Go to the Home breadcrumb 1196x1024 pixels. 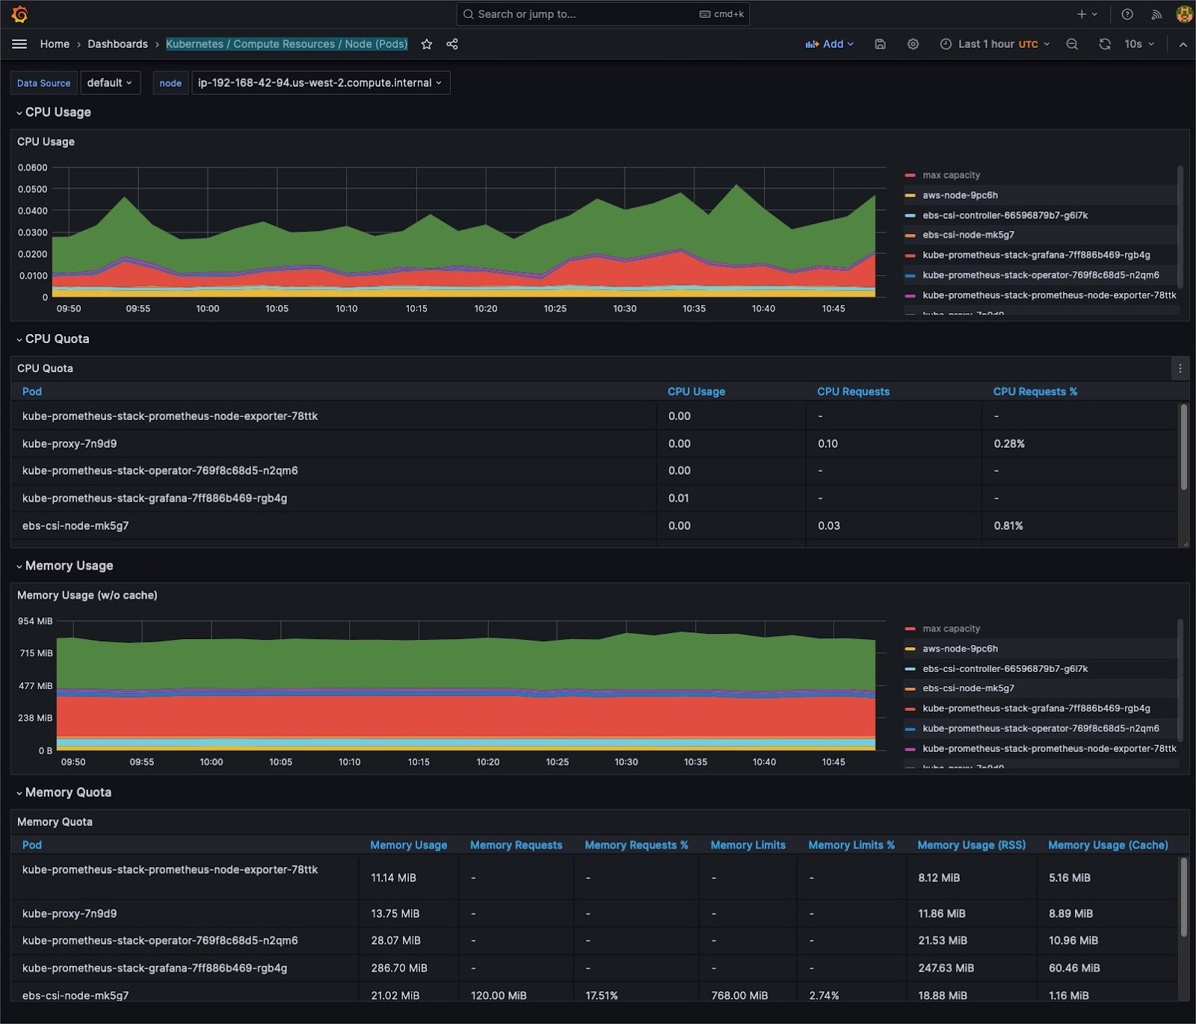point(55,44)
